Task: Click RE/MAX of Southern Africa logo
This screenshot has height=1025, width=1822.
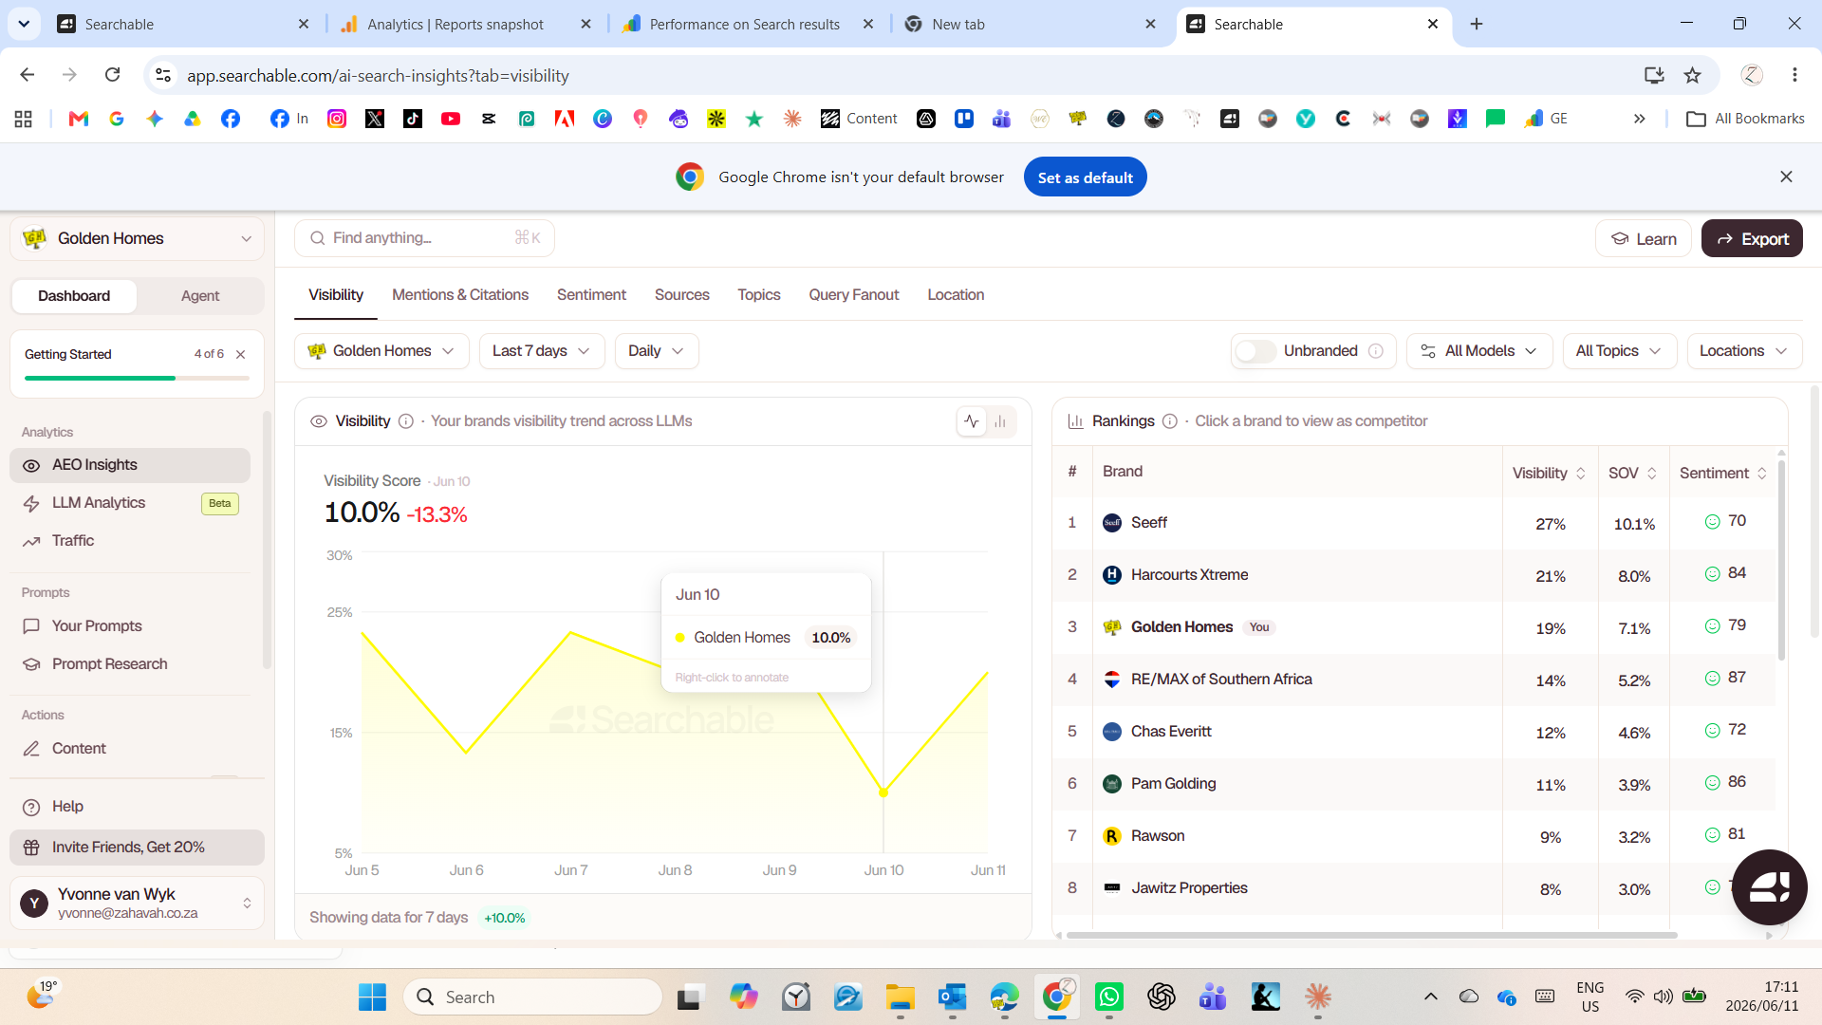Action: pyautogui.click(x=1112, y=680)
